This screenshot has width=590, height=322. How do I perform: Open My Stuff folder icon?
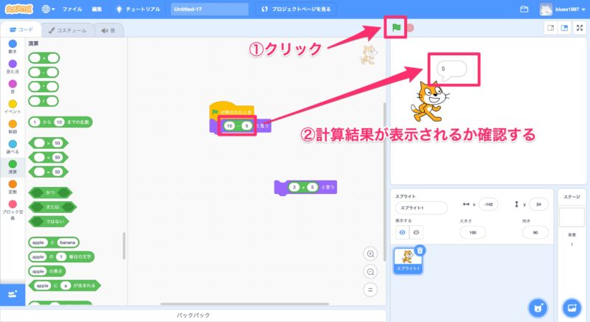point(524,10)
